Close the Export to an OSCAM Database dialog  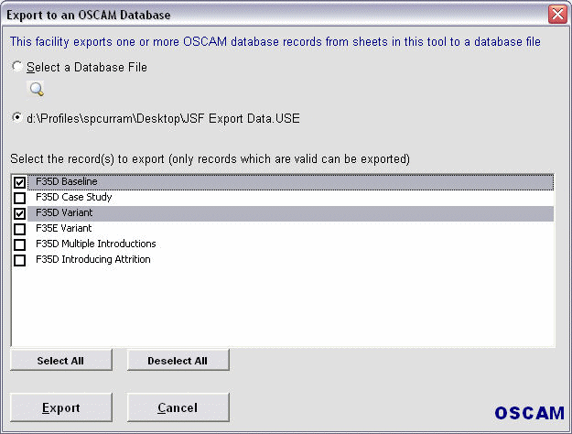(x=557, y=15)
